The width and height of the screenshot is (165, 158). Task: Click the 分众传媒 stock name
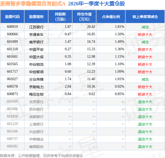pos(36,79)
